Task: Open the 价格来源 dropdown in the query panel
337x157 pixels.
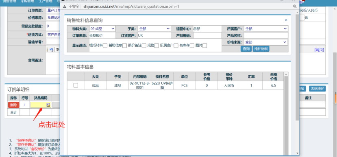Action: pyautogui.click(x=266, y=42)
